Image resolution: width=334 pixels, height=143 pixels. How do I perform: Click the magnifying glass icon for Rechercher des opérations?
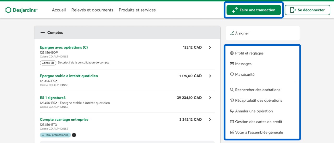pyautogui.click(x=232, y=90)
